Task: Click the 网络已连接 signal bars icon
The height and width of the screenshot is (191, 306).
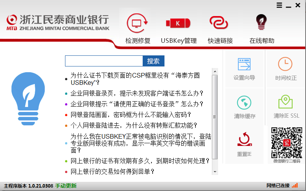Action: point(295,185)
